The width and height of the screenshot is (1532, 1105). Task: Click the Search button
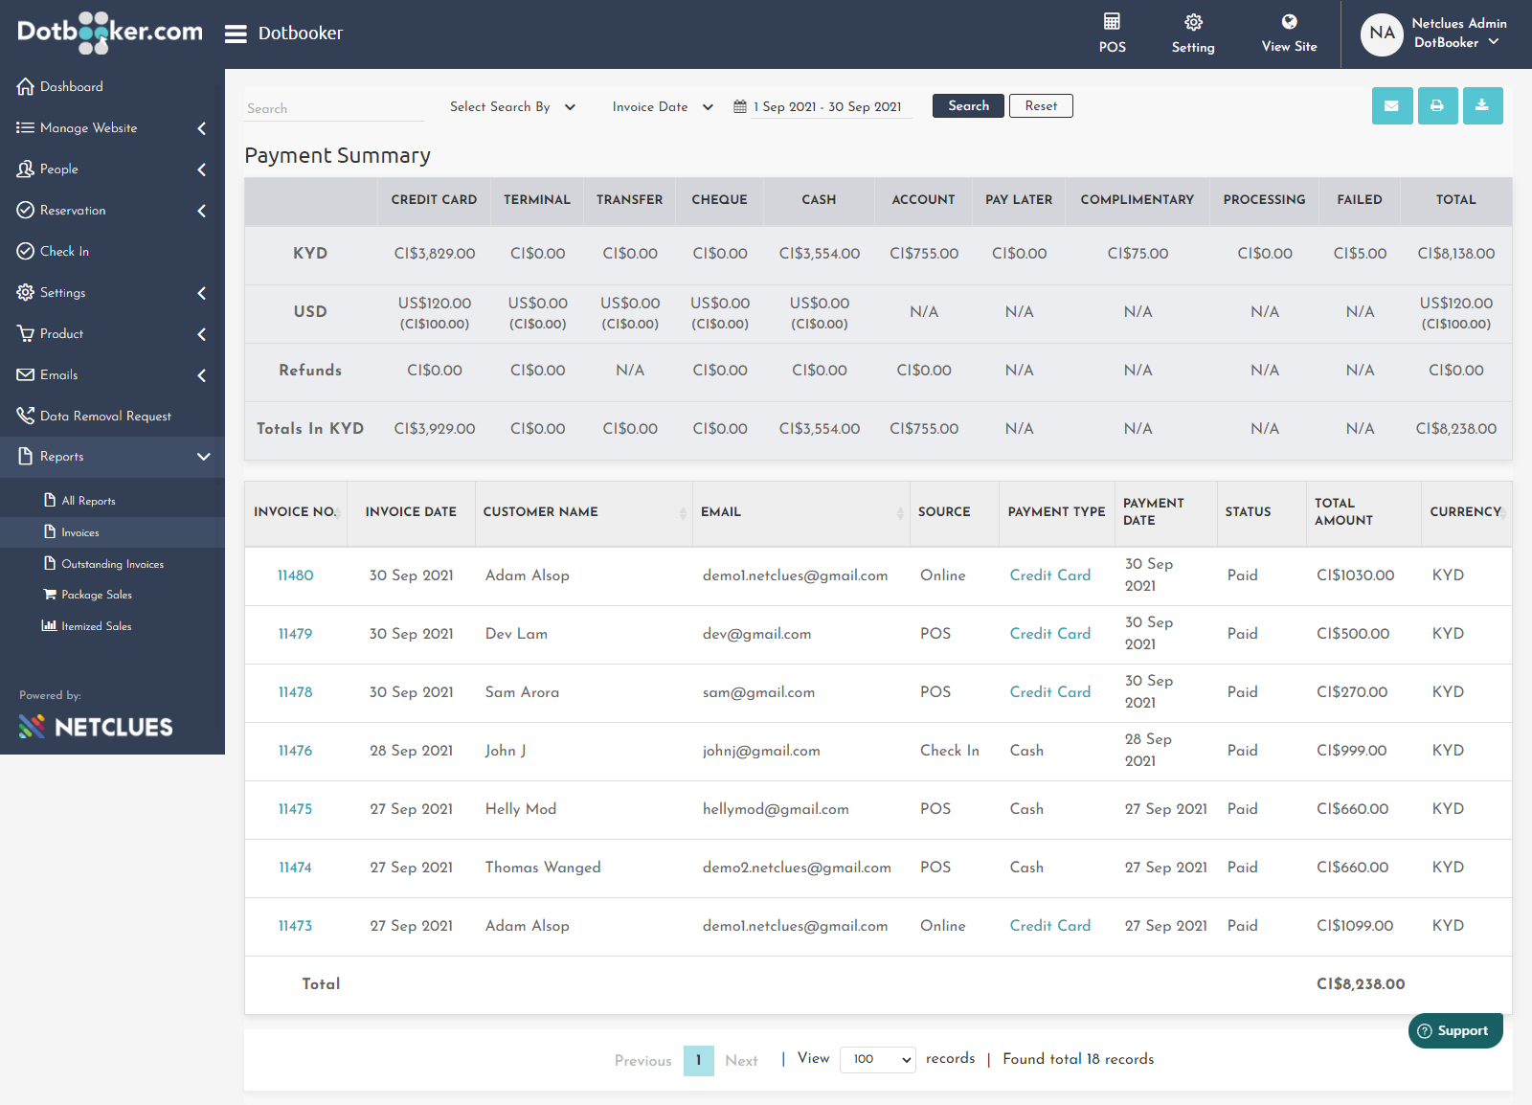(968, 106)
